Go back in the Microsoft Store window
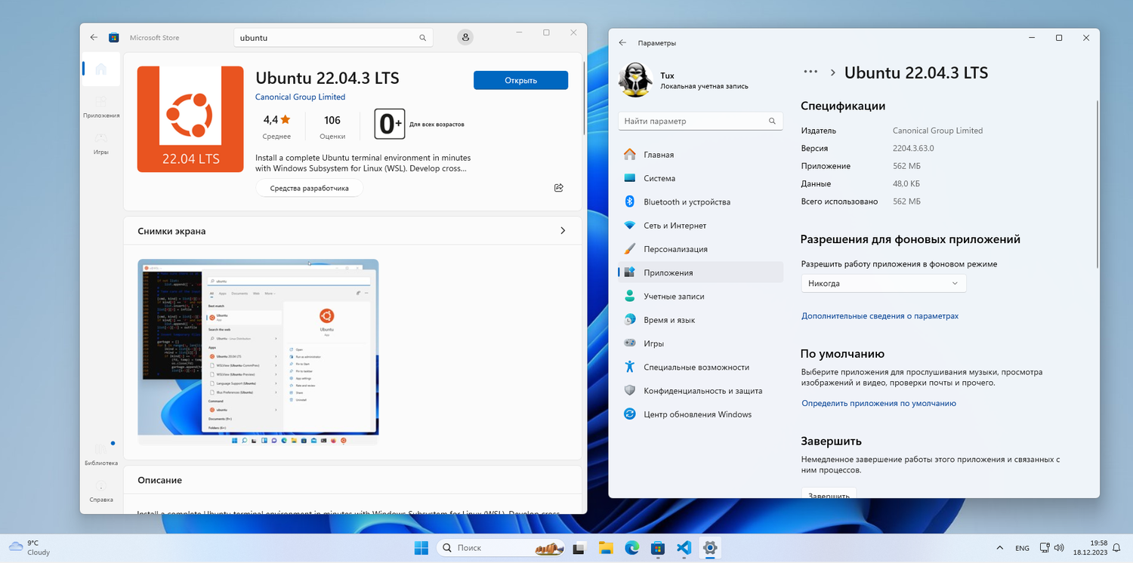 94,37
